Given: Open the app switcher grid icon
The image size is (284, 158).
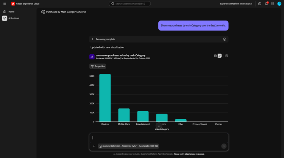Looking at the screenshot, I should (x=273, y=4).
